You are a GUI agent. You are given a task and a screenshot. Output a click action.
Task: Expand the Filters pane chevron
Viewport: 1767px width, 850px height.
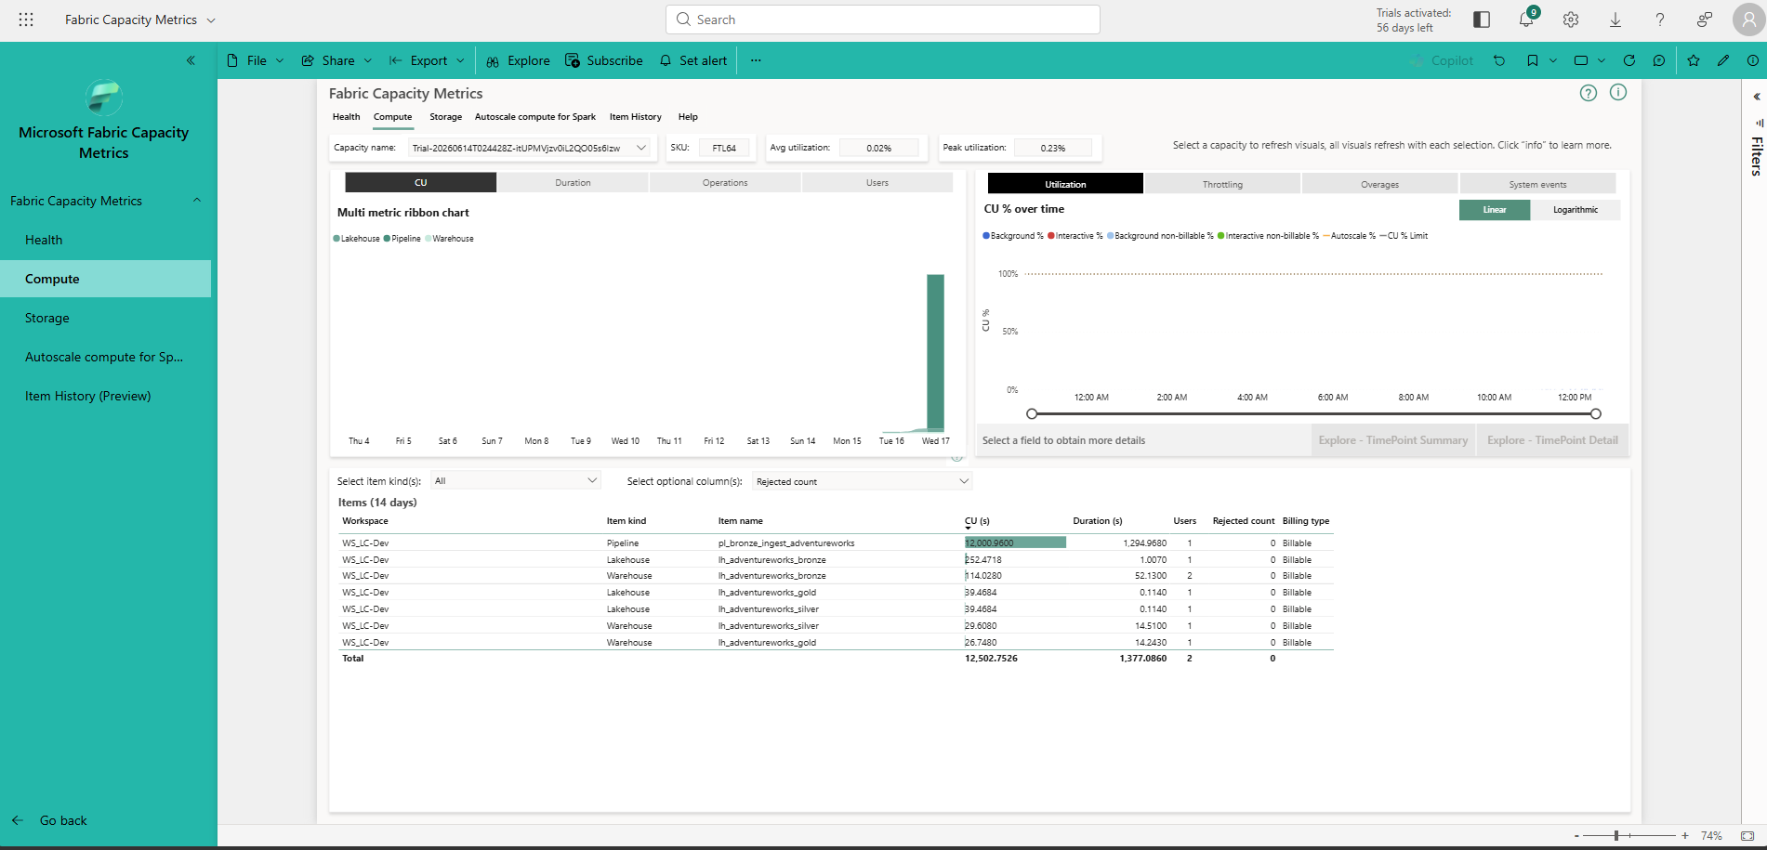tap(1757, 97)
